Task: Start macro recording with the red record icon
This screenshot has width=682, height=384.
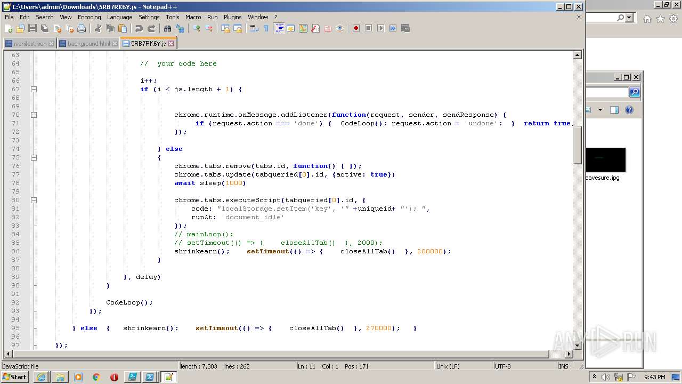Action: (x=356, y=28)
